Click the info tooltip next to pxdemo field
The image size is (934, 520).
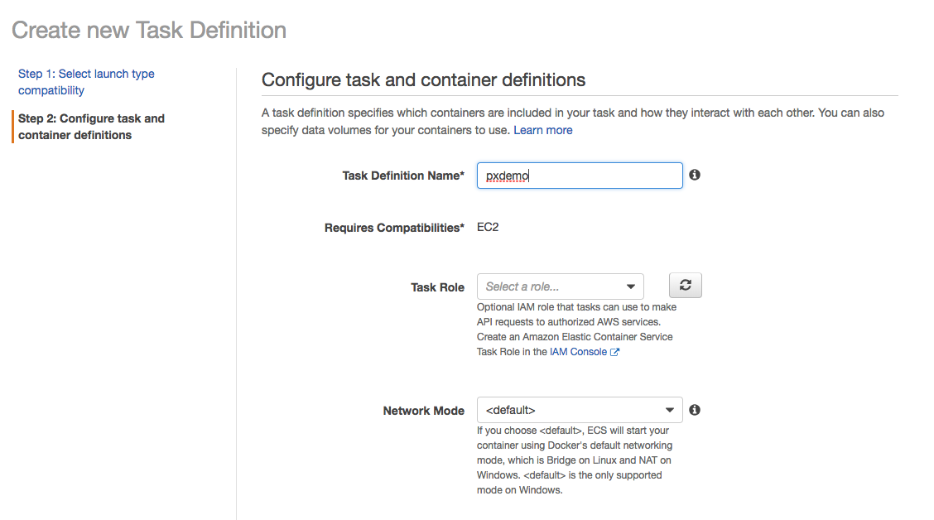coord(695,175)
